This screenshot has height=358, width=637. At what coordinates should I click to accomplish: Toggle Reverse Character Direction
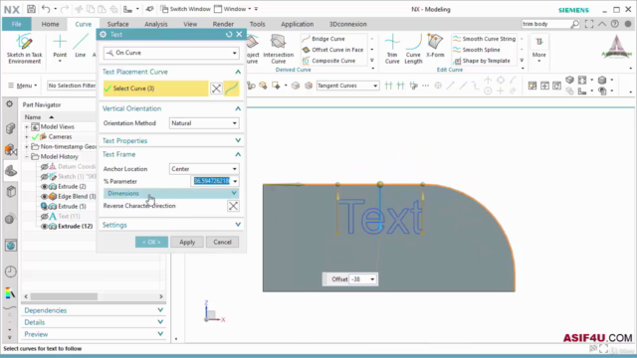pos(233,206)
